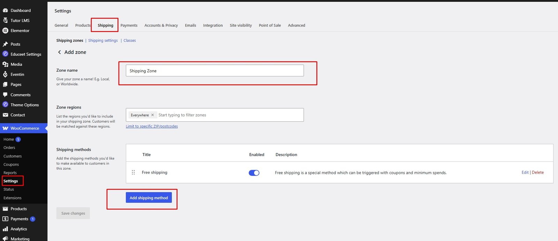Open WooCommerce Home submenu item
558x241 pixels.
(x=9, y=139)
